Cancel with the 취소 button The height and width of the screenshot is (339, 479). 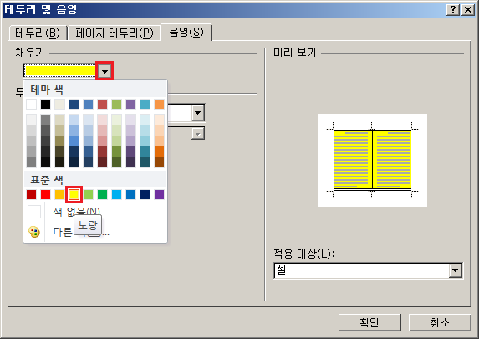pos(440,322)
